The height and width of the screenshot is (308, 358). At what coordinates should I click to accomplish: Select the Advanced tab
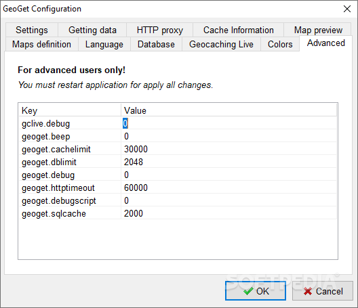click(x=326, y=43)
